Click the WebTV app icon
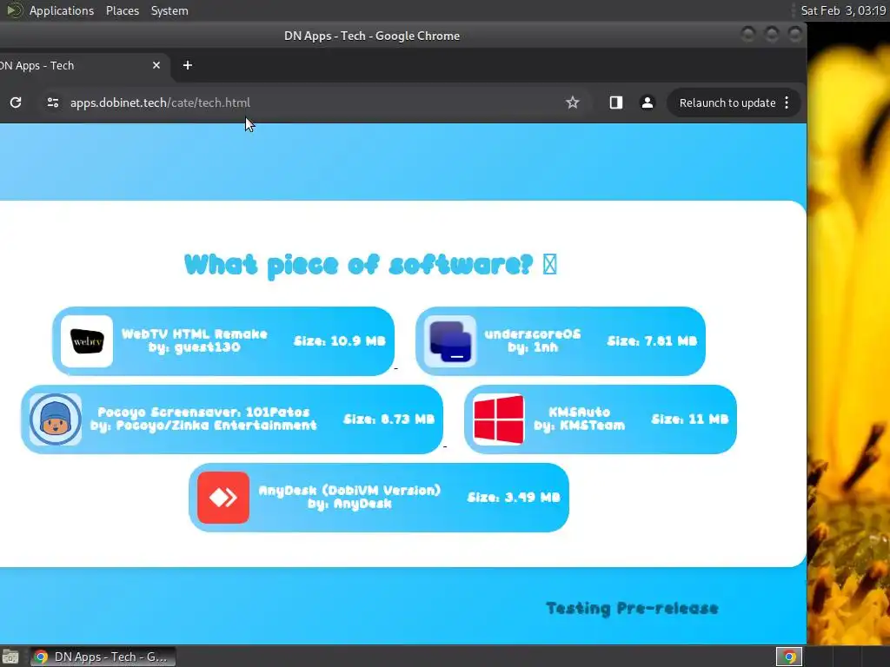The height and width of the screenshot is (667, 890). (x=87, y=341)
